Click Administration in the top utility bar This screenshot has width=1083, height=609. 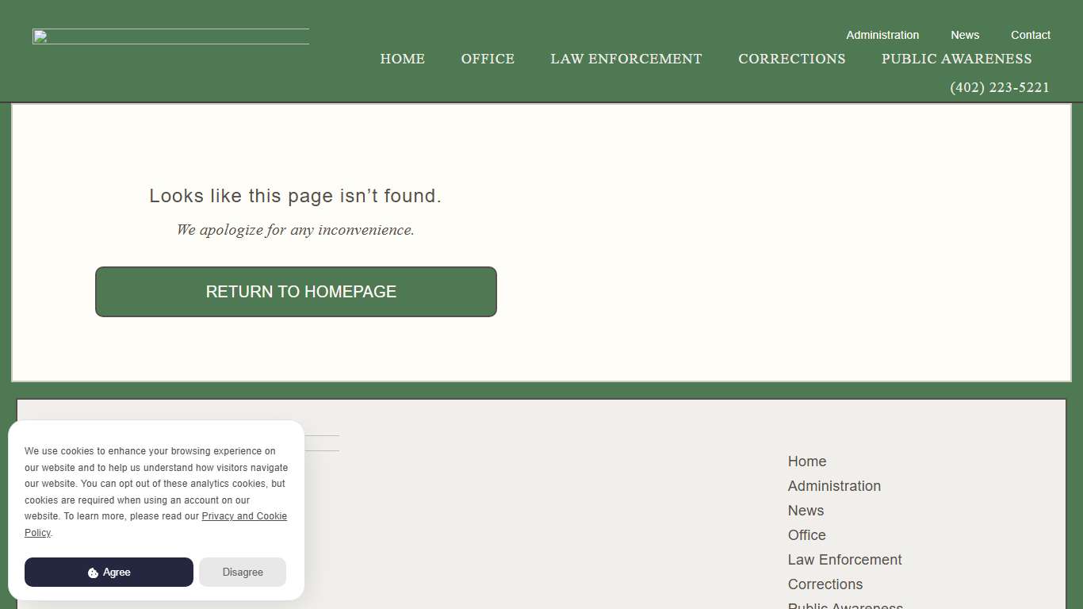click(x=882, y=35)
